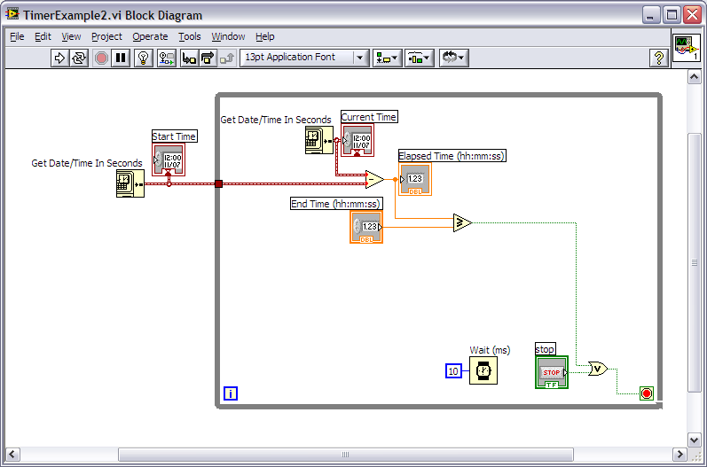Select the Wait (ms) function node
707x467 pixels.
coord(483,371)
